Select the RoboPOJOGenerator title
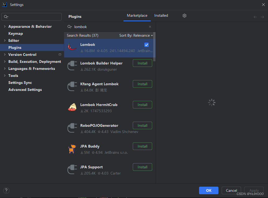Image resolution: width=268 pixels, height=198 pixels. (99, 125)
